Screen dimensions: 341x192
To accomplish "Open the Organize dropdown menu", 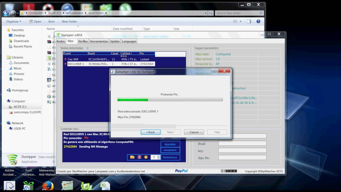I will pos(14,21).
